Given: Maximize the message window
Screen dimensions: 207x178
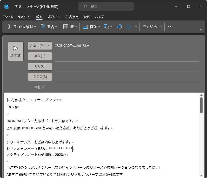Looking at the screenshot, I should pyautogui.click(x=189, y=6).
